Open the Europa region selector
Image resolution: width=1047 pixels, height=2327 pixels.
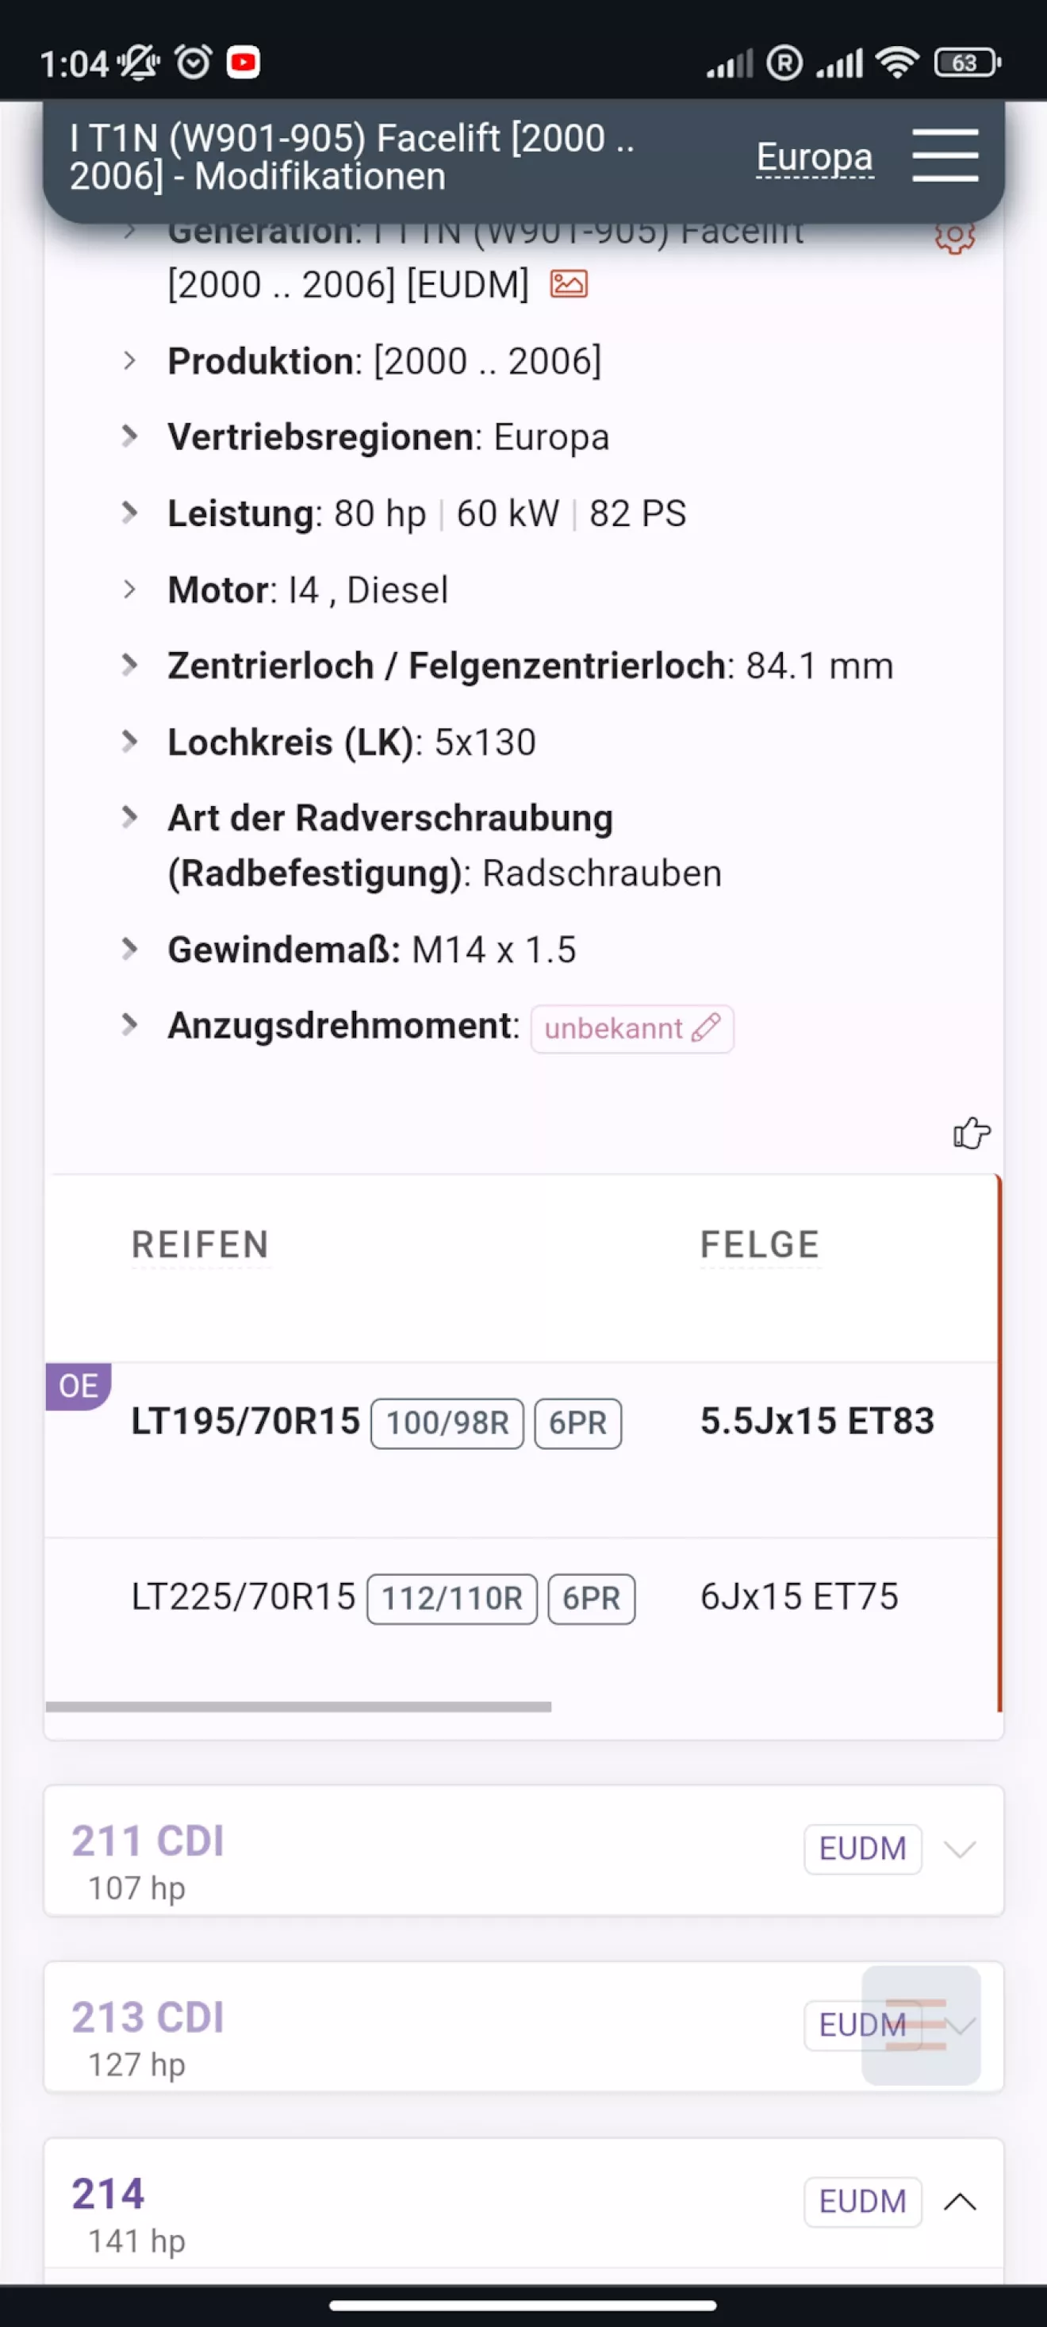pyautogui.click(x=814, y=157)
